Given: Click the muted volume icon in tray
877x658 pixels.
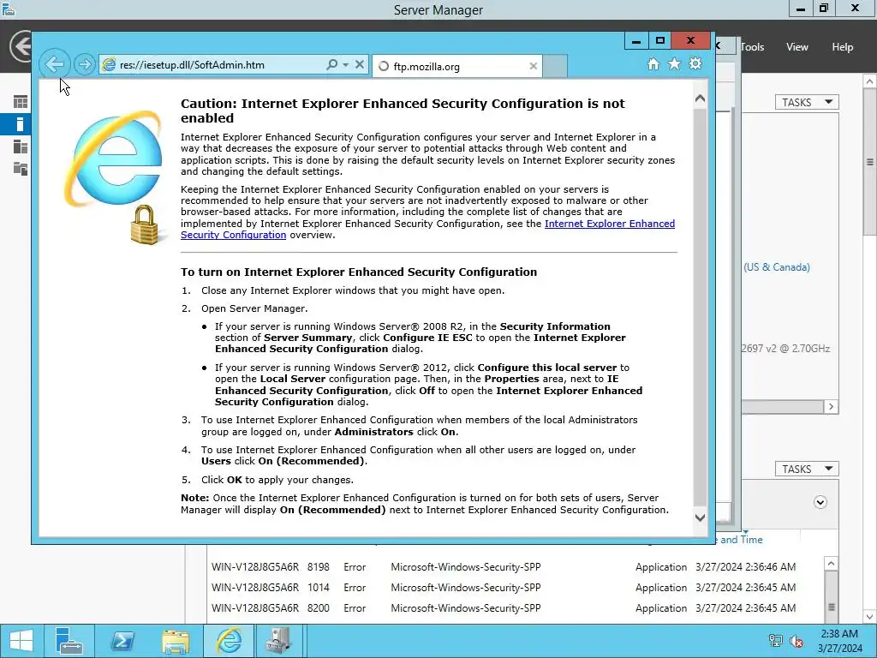Looking at the screenshot, I should (796, 641).
